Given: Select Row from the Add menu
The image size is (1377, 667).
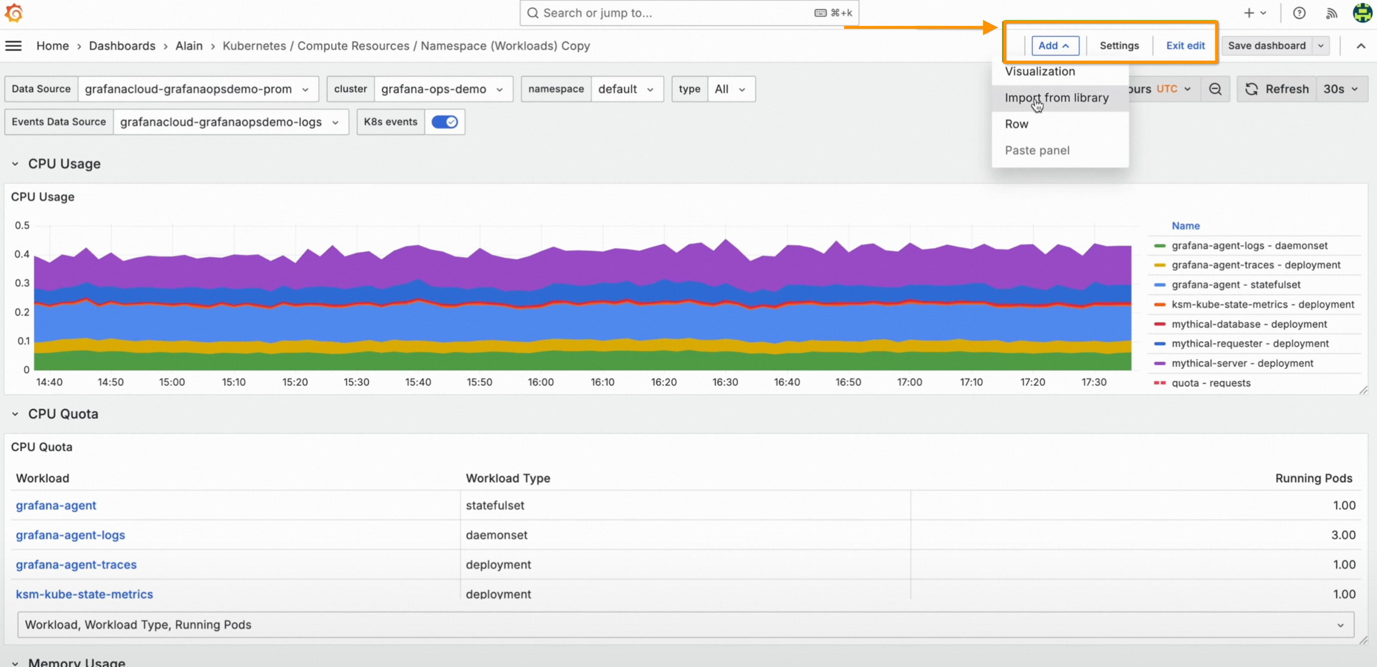Looking at the screenshot, I should [x=1016, y=124].
